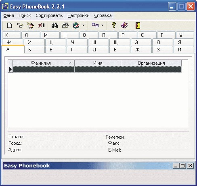Open search with binoculars icon

54,25
